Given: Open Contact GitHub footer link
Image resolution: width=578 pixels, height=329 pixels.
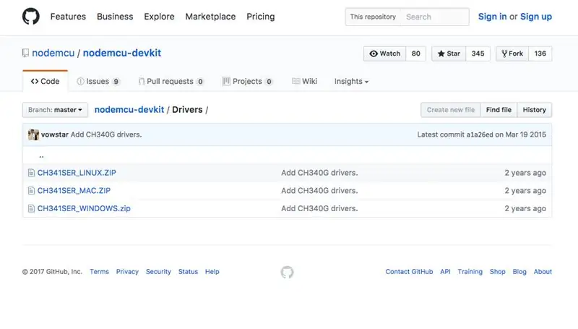Looking at the screenshot, I should [409, 272].
